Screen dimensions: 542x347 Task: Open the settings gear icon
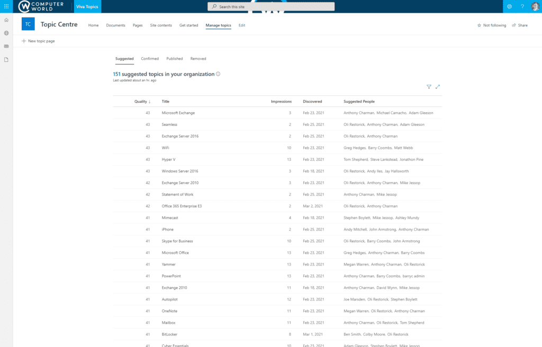click(x=509, y=6)
